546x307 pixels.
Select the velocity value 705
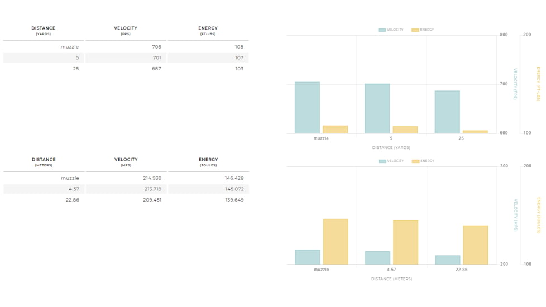pyautogui.click(x=156, y=47)
